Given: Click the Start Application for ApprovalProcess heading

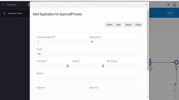Looking at the screenshot, I should tap(57, 14).
